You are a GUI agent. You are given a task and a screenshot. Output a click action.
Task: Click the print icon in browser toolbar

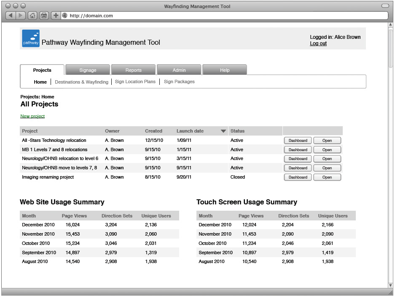[44, 16]
